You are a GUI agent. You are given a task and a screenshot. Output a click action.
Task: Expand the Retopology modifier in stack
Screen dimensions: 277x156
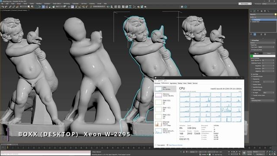tap(251, 19)
